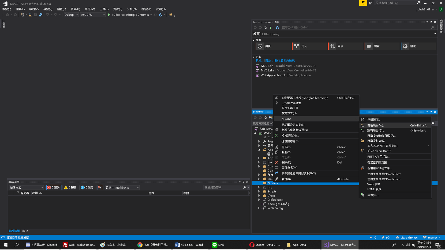Click the notification flag icon in title bar
This screenshot has width=445, height=250.
[363, 3]
